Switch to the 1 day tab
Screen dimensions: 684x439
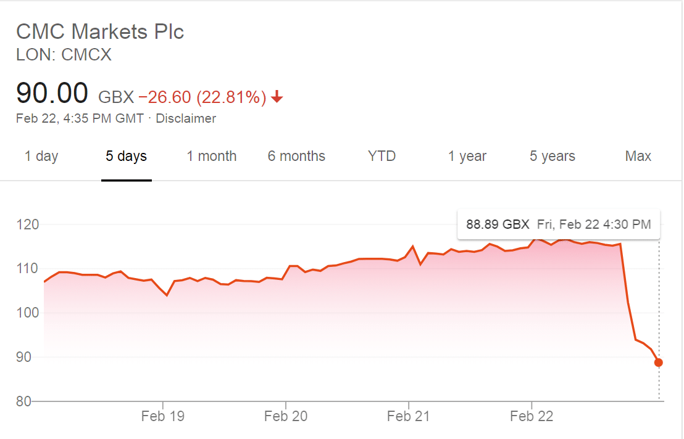tap(41, 156)
